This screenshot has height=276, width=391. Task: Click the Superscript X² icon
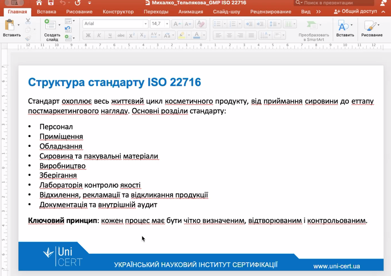click(132, 36)
